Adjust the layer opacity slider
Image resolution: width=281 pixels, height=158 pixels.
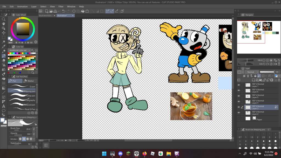pos(267,72)
